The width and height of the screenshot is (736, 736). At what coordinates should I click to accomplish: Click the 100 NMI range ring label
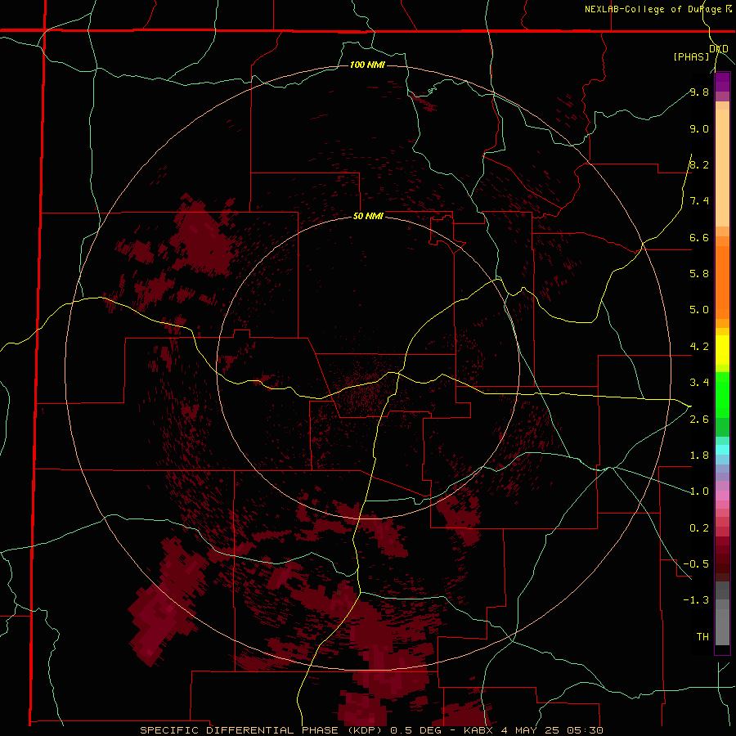tap(367, 65)
